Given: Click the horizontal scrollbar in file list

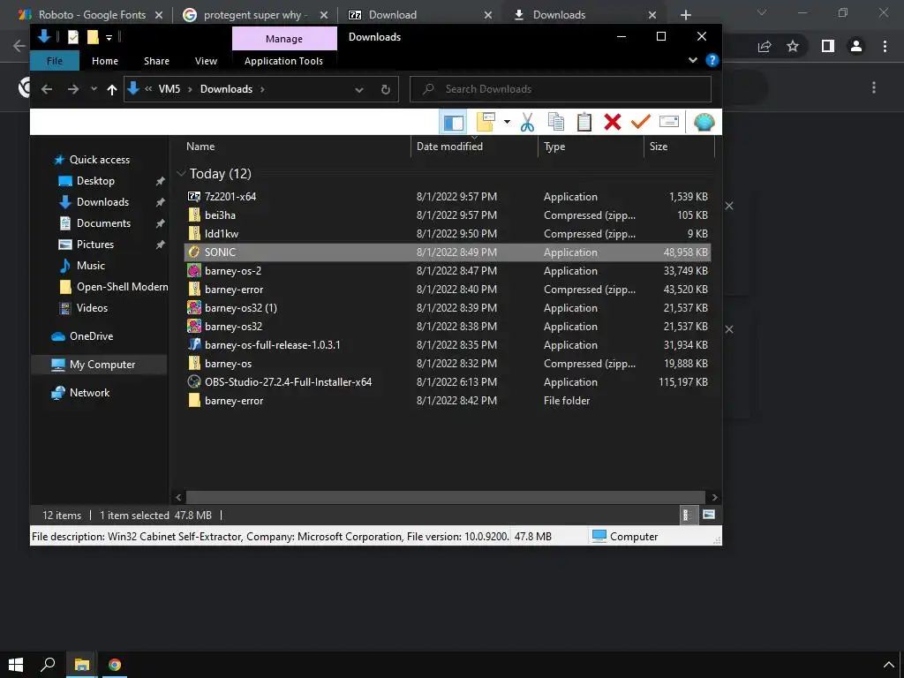Looking at the screenshot, I should click(445, 497).
